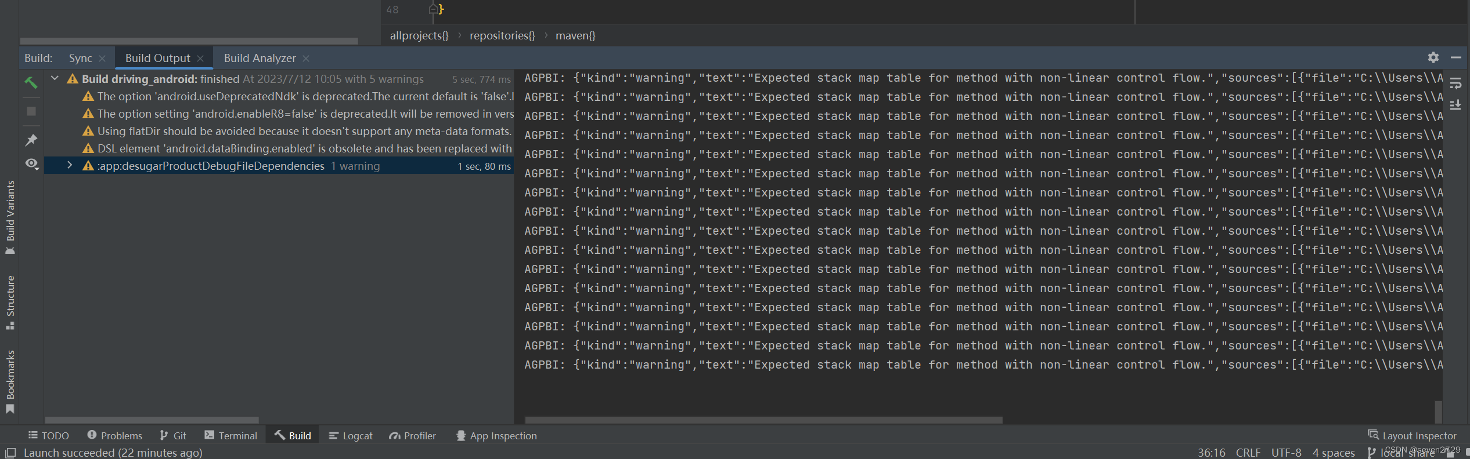The image size is (1470, 459).
Task: Select the android.enableR8=false warning row
Action: coord(279,114)
